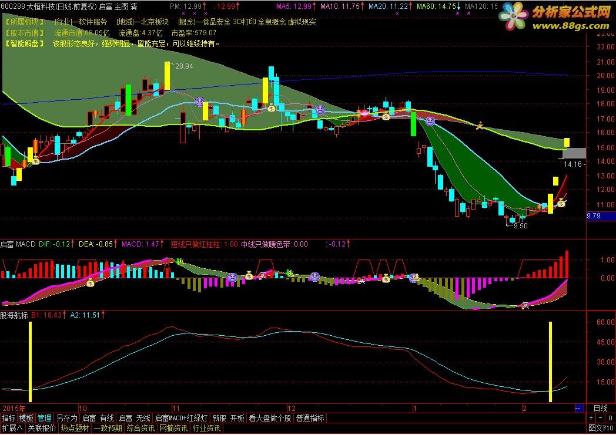Image resolution: width=616 pixels, height=435 pixels.
Task: Switch to the 普通指标 template
Action: tap(310, 418)
